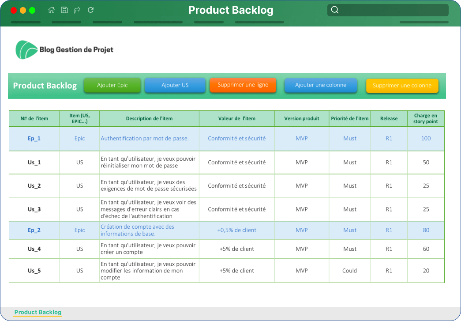
Task: Select the Version produit column header
Action: coord(302,119)
